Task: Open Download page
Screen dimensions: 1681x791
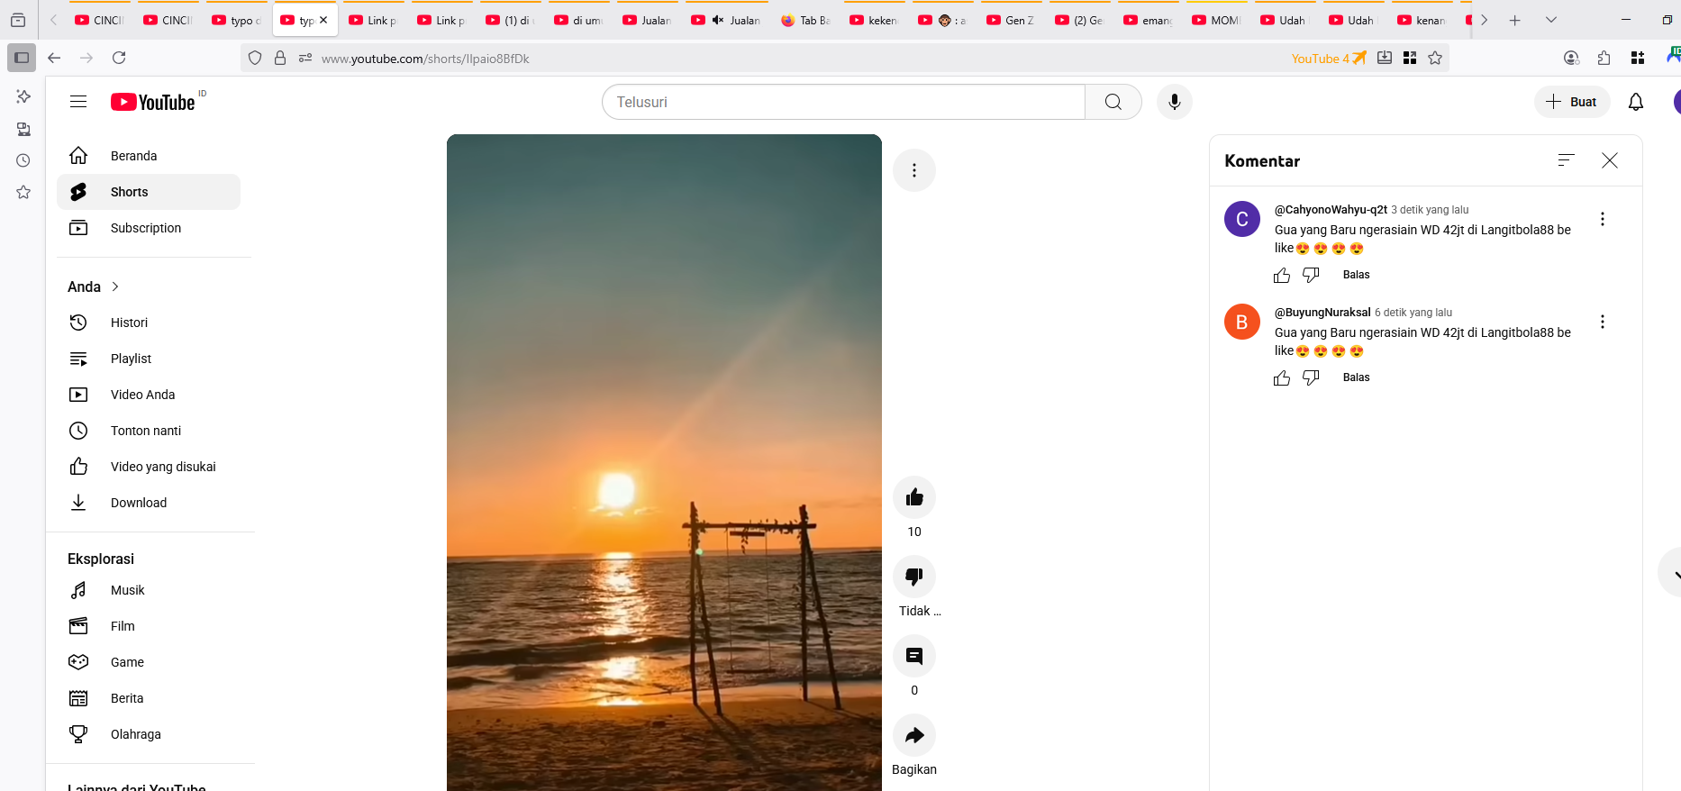Action: 149,503
